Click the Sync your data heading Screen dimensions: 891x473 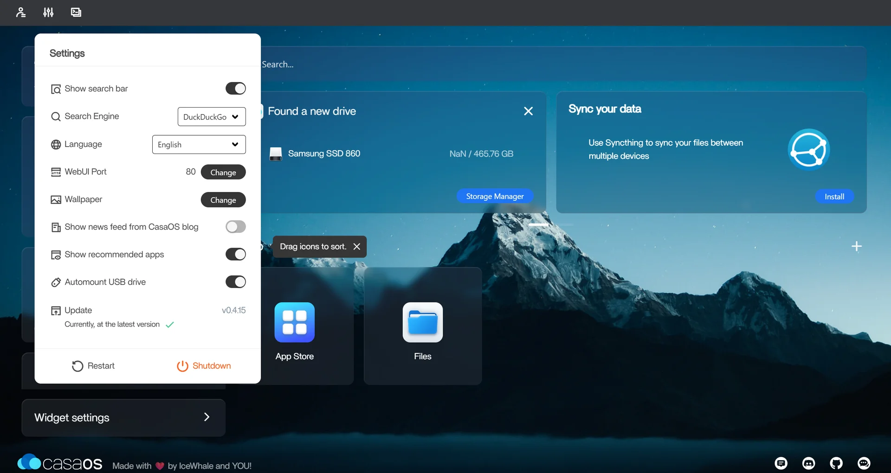[605, 109]
